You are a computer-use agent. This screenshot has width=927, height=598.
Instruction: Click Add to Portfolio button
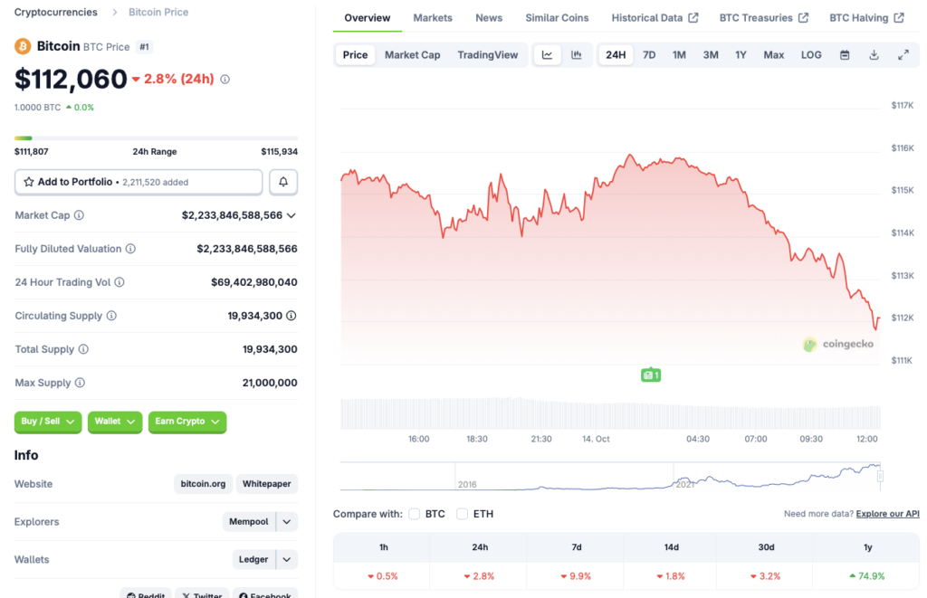click(139, 182)
